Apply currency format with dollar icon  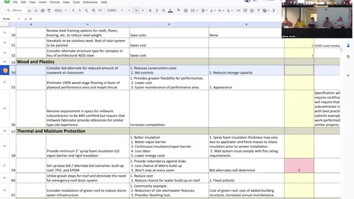(73, 11)
